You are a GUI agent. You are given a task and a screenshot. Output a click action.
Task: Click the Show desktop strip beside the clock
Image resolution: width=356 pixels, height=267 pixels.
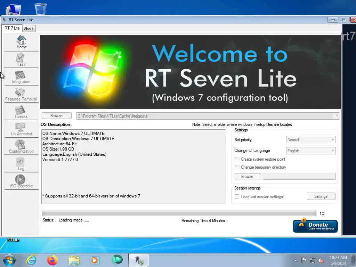coord(354,260)
